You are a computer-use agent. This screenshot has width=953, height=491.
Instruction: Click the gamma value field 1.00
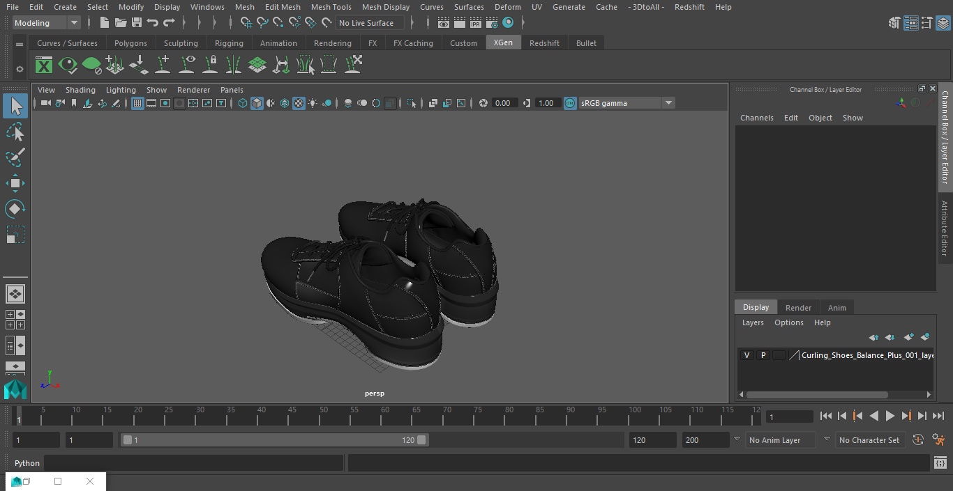coord(547,103)
